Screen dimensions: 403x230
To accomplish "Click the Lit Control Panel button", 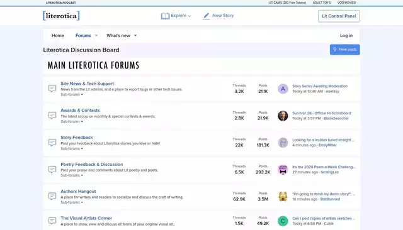I will pos(339,16).
